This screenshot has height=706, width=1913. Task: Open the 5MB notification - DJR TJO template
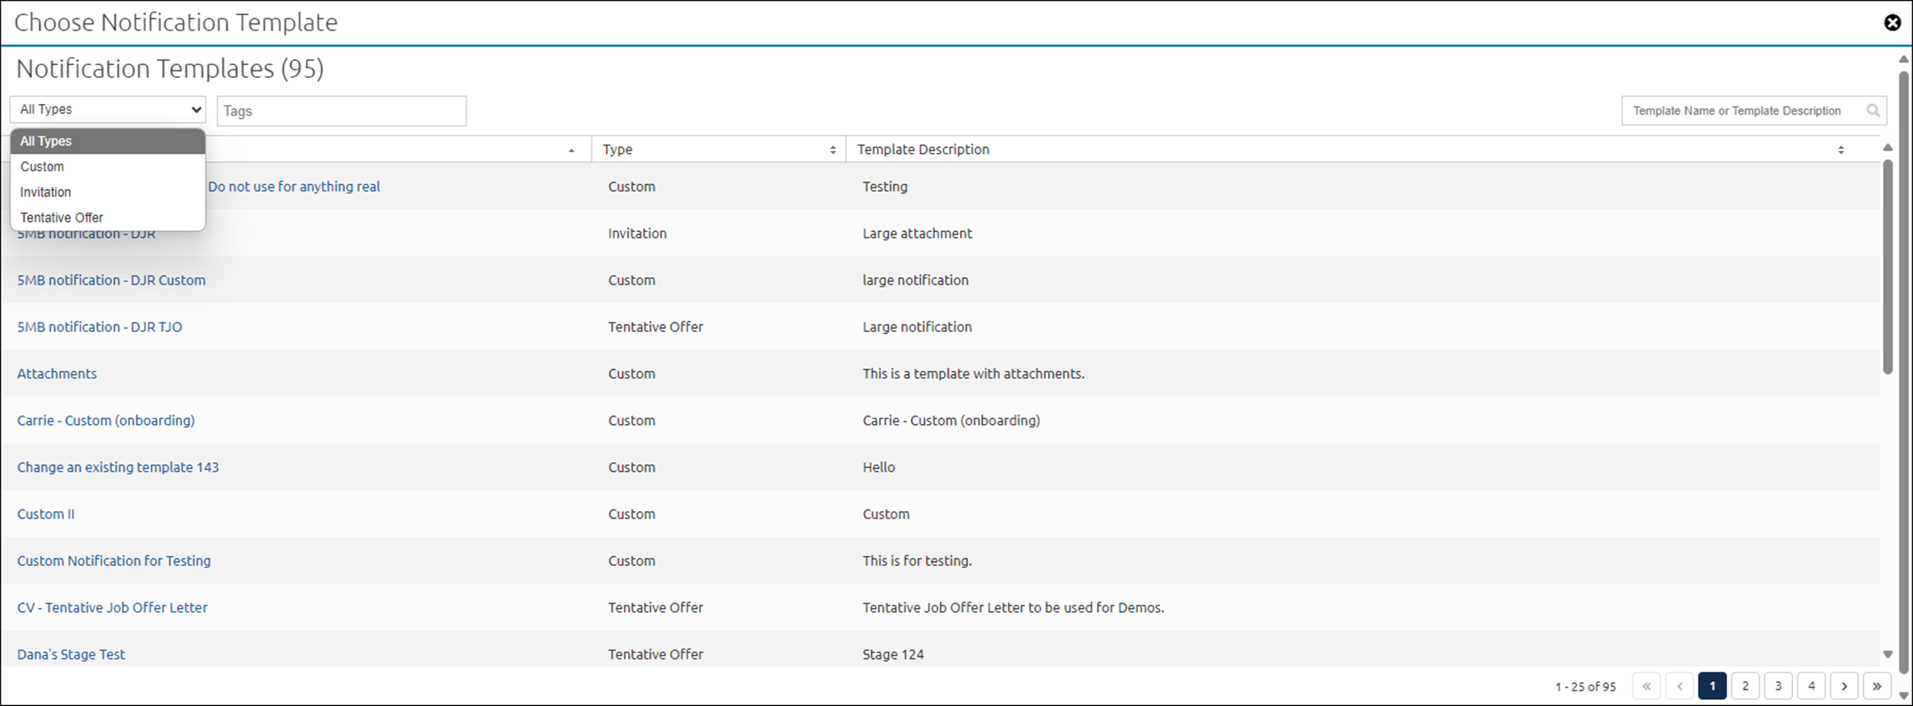pyautogui.click(x=99, y=327)
